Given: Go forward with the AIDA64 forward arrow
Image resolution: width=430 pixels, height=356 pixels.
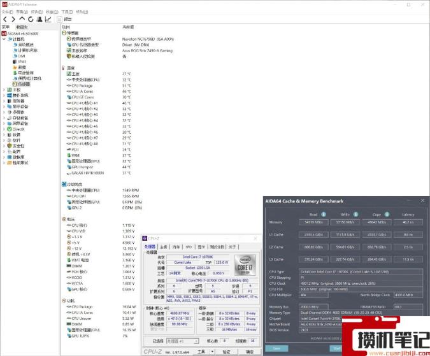Looking at the screenshot, I should (x=13, y=19).
